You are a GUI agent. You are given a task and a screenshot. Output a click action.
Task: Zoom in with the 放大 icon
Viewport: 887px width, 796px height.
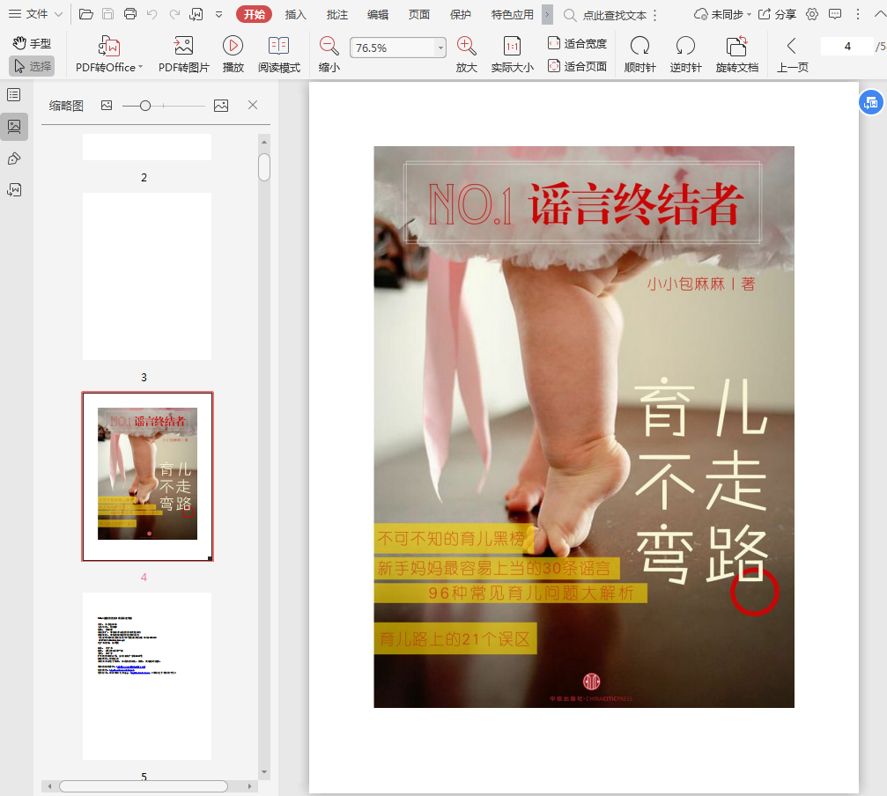[x=466, y=47]
